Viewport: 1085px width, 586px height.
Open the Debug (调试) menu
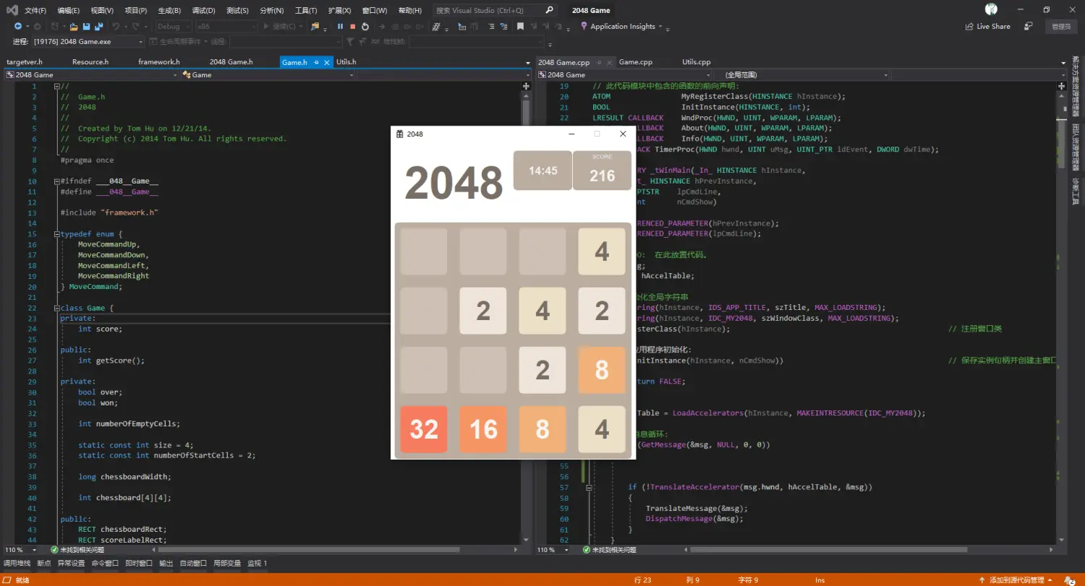[x=204, y=11]
